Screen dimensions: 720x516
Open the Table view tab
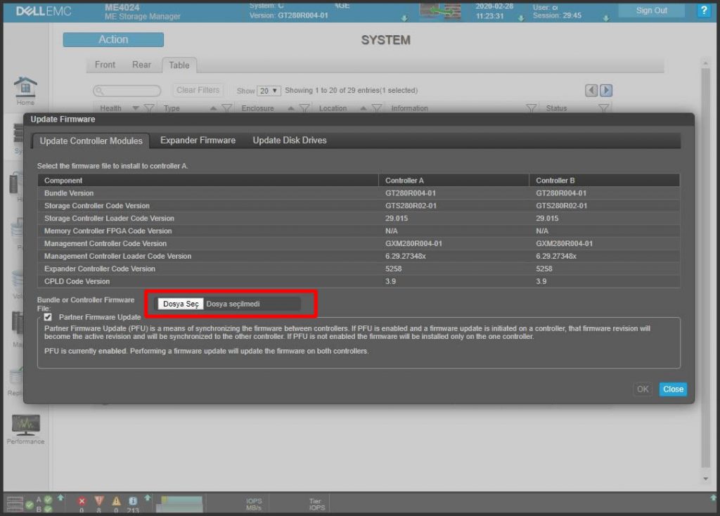pyautogui.click(x=179, y=65)
